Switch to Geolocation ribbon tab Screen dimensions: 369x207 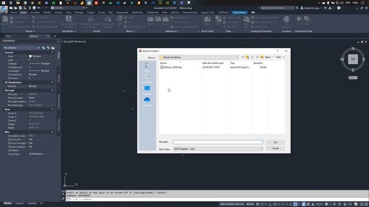tap(239, 13)
